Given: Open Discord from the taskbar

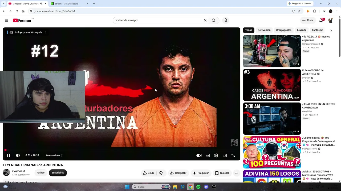Looking at the screenshot, I should tap(206, 187).
